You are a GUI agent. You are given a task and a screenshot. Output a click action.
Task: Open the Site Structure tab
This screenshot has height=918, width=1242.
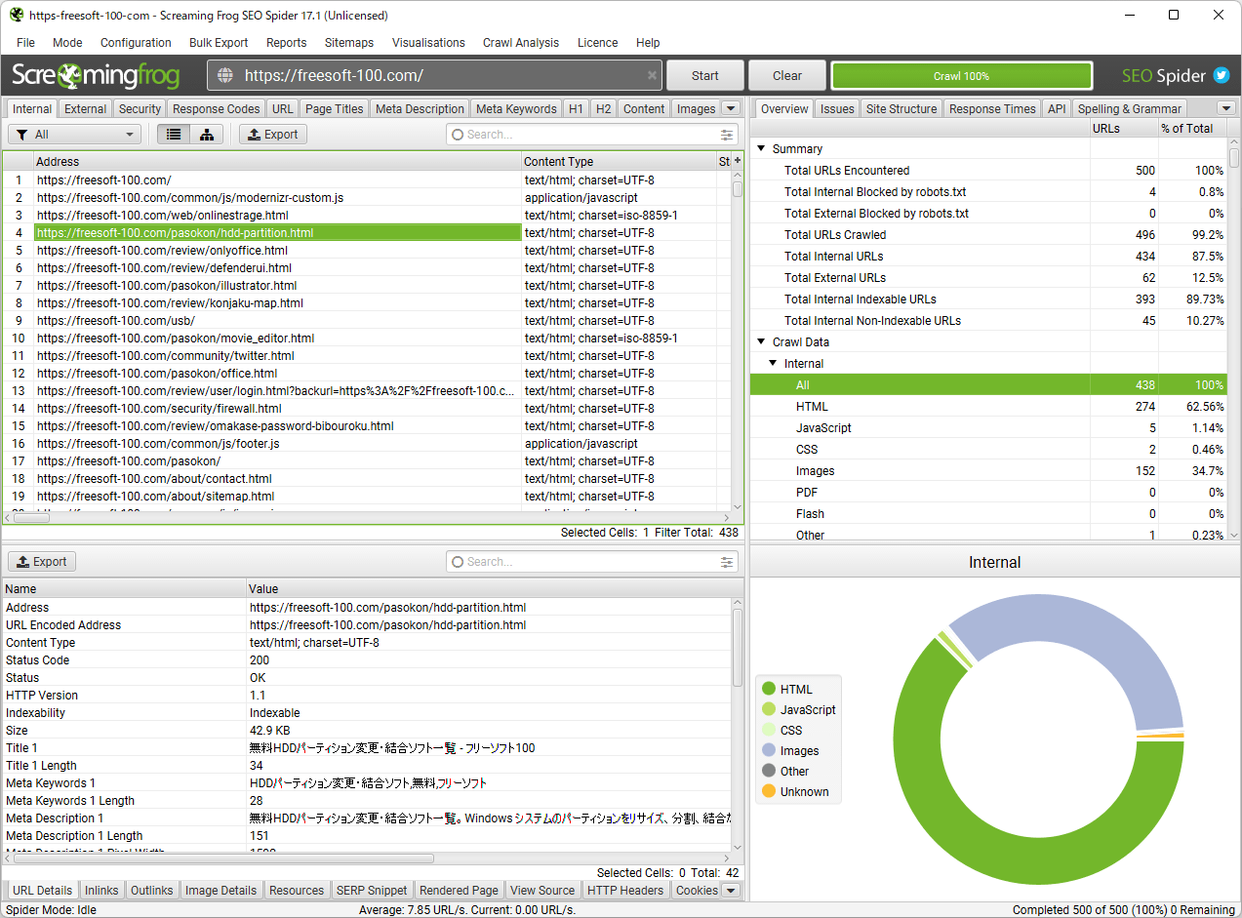click(901, 109)
